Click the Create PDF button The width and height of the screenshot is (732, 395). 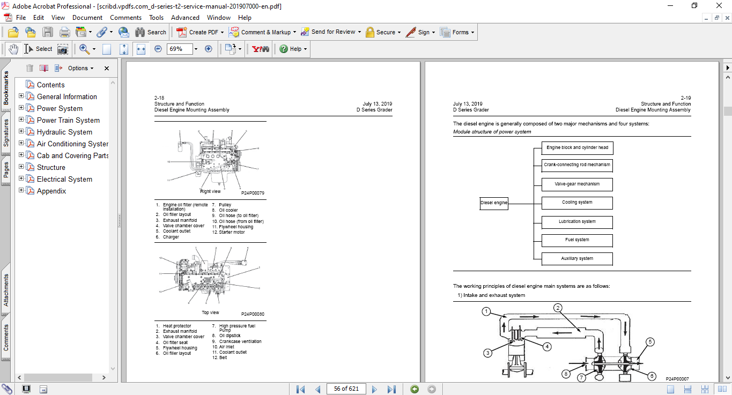pos(199,32)
